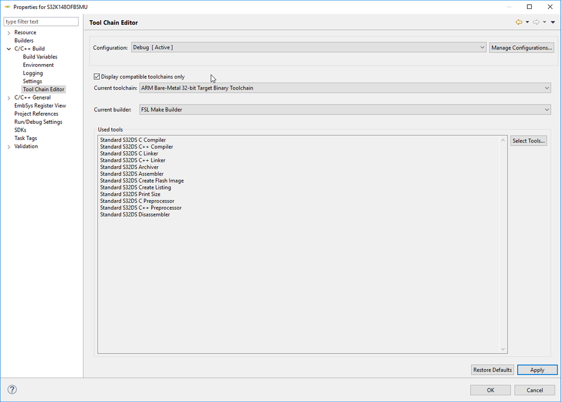Image resolution: width=561 pixels, height=402 pixels.
Task: Open the forward history dropdown arrow
Action: [x=545, y=22]
